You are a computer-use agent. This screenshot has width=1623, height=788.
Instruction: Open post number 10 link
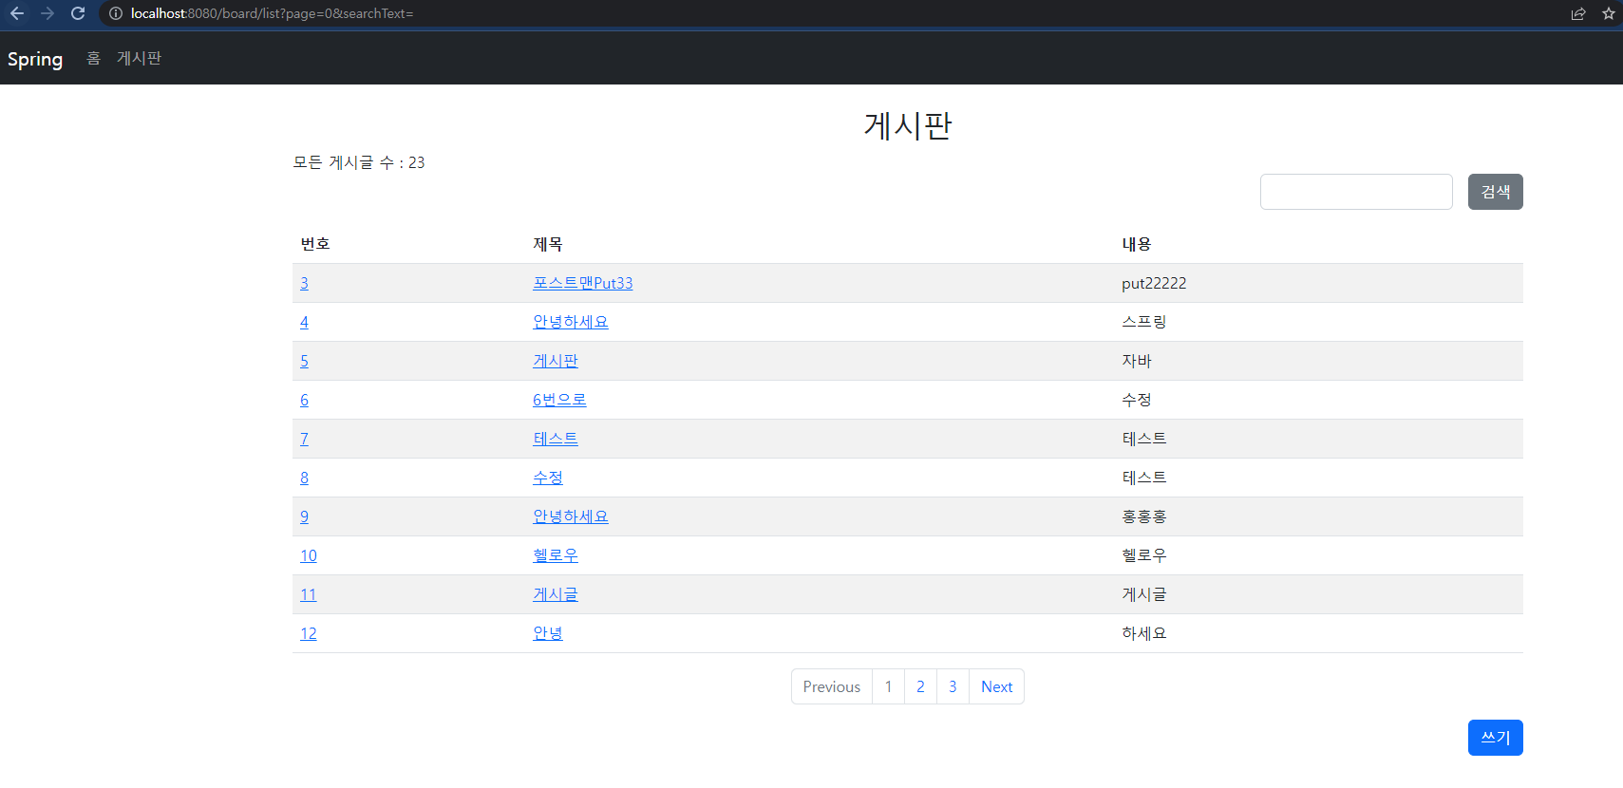point(309,555)
